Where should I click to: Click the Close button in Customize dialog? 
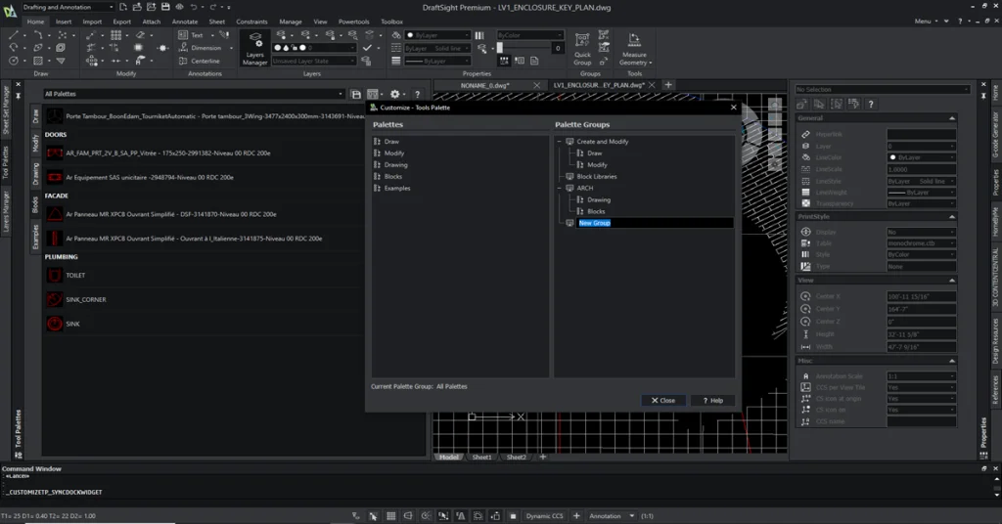(662, 401)
